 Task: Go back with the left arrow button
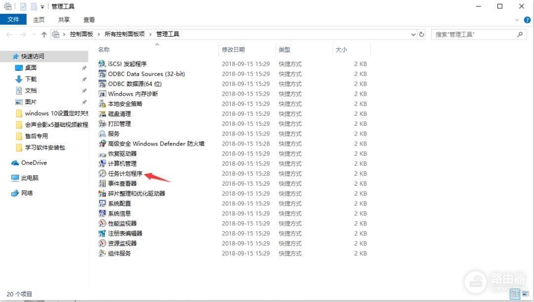pyautogui.click(x=9, y=34)
